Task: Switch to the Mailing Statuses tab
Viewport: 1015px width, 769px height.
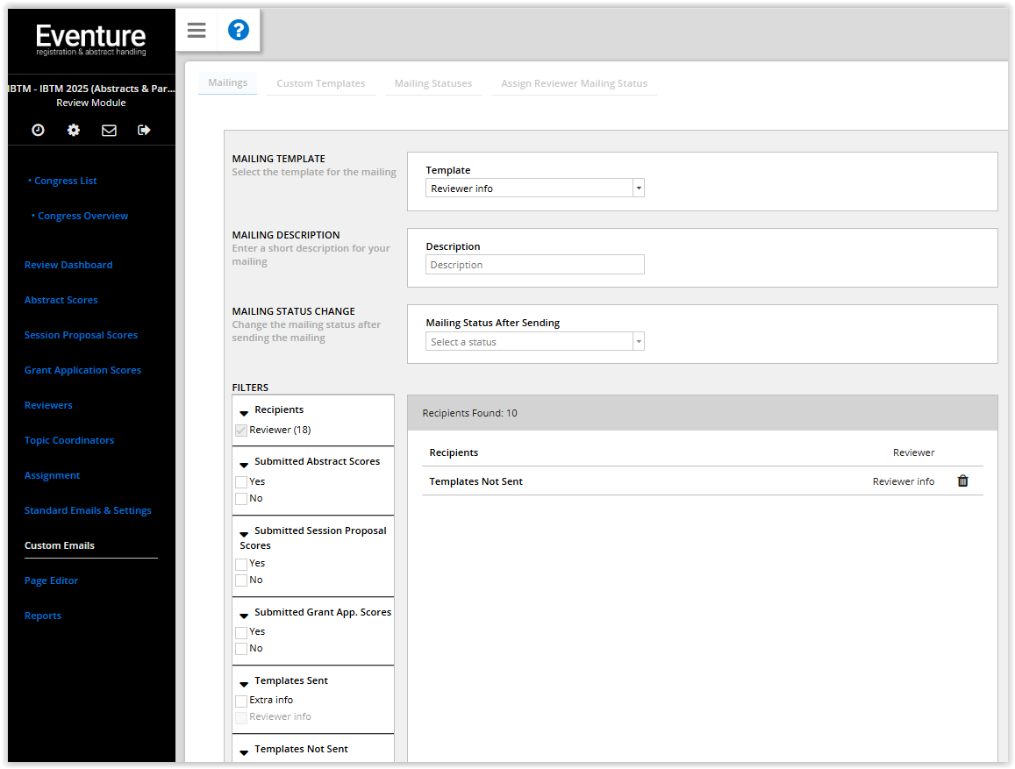Action: pos(432,83)
